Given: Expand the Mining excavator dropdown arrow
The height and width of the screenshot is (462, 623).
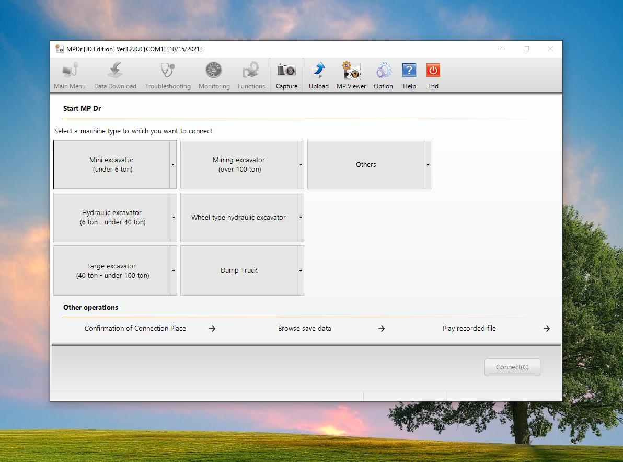Looking at the screenshot, I should click(x=301, y=164).
